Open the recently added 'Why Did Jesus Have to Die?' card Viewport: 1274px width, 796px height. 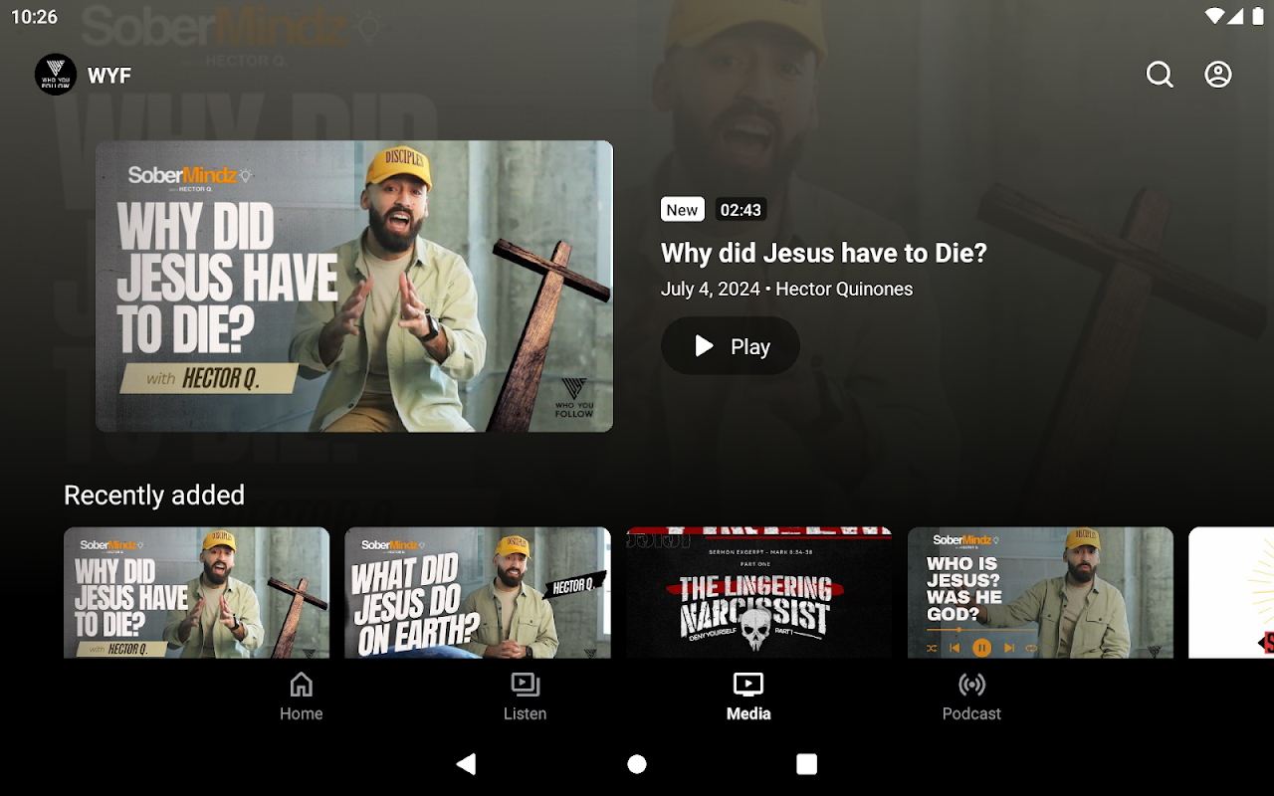196,593
